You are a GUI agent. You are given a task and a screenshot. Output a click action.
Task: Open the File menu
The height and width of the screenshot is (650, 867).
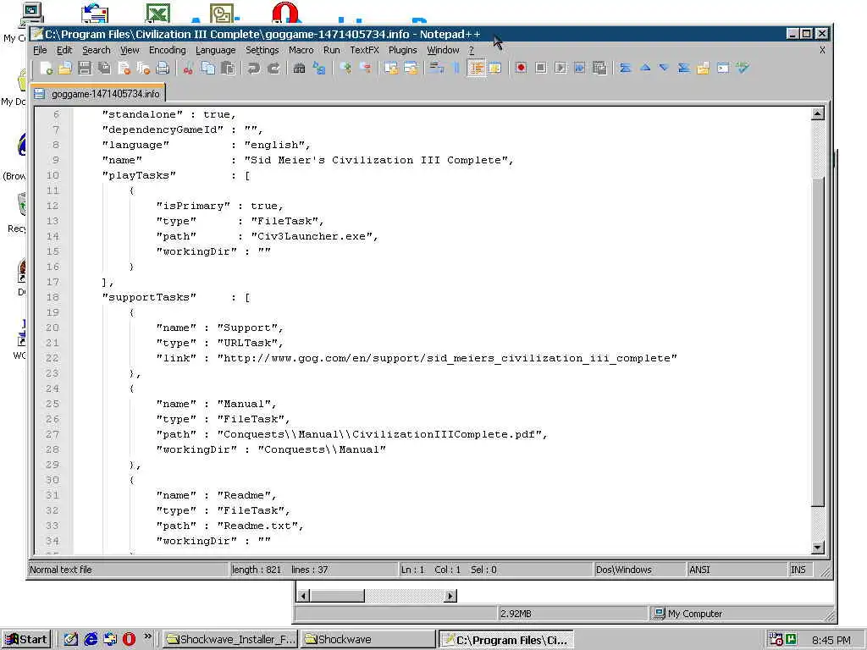click(40, 50)
